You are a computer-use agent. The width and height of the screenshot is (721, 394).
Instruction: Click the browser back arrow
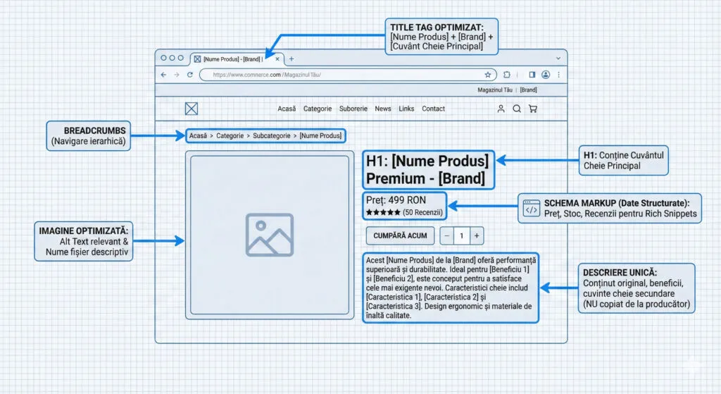point(163,74)
